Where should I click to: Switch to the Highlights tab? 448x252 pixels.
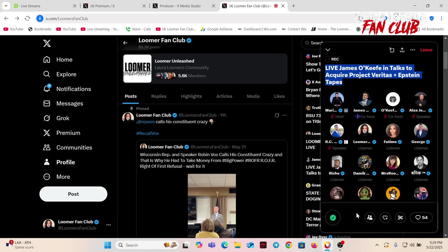(191, 96)
